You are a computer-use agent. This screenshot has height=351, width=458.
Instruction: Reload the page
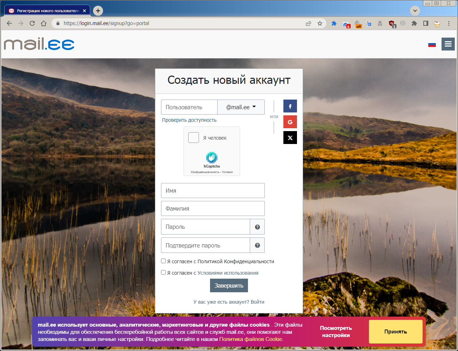pyautogui.click(x=32, y=23)
